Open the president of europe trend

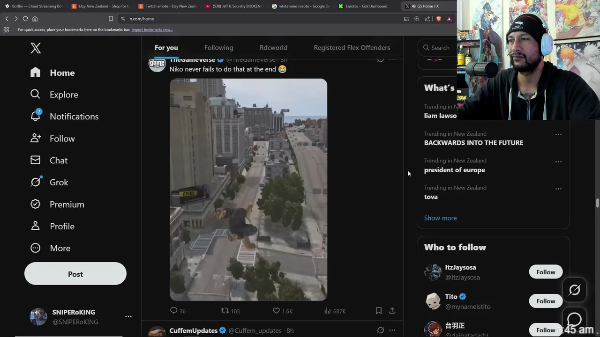(455, 170)
